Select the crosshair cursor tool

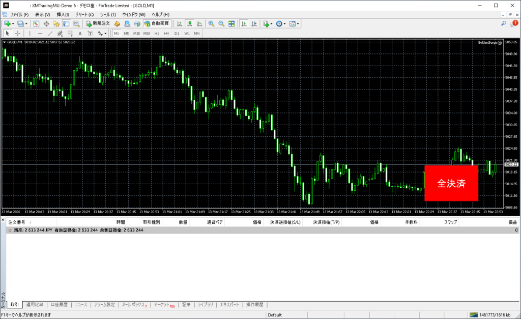[18, 33]
